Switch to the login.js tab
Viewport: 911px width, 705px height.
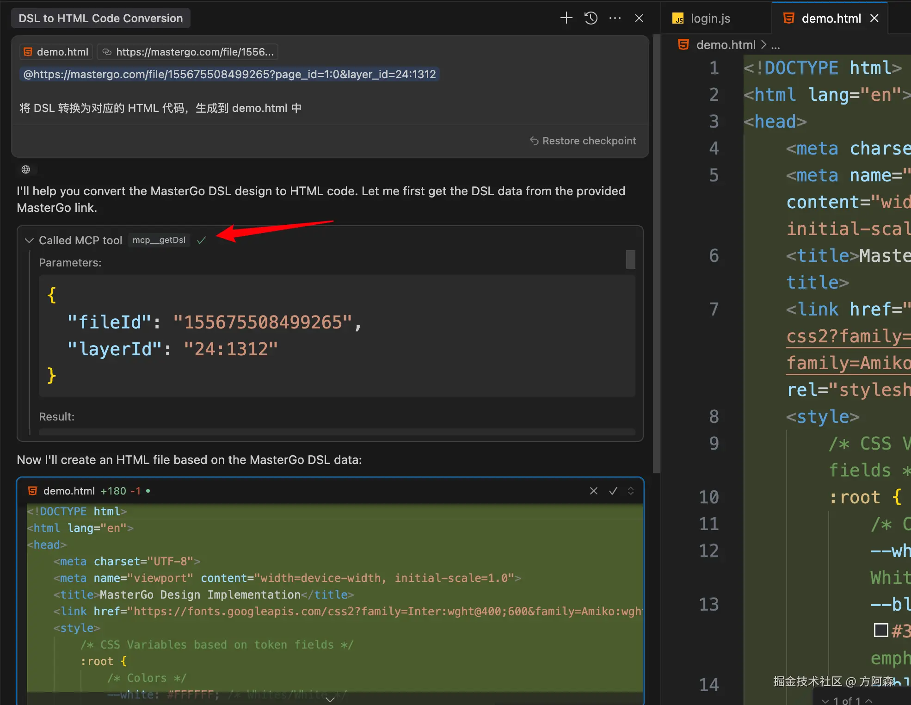coord(710,19)
